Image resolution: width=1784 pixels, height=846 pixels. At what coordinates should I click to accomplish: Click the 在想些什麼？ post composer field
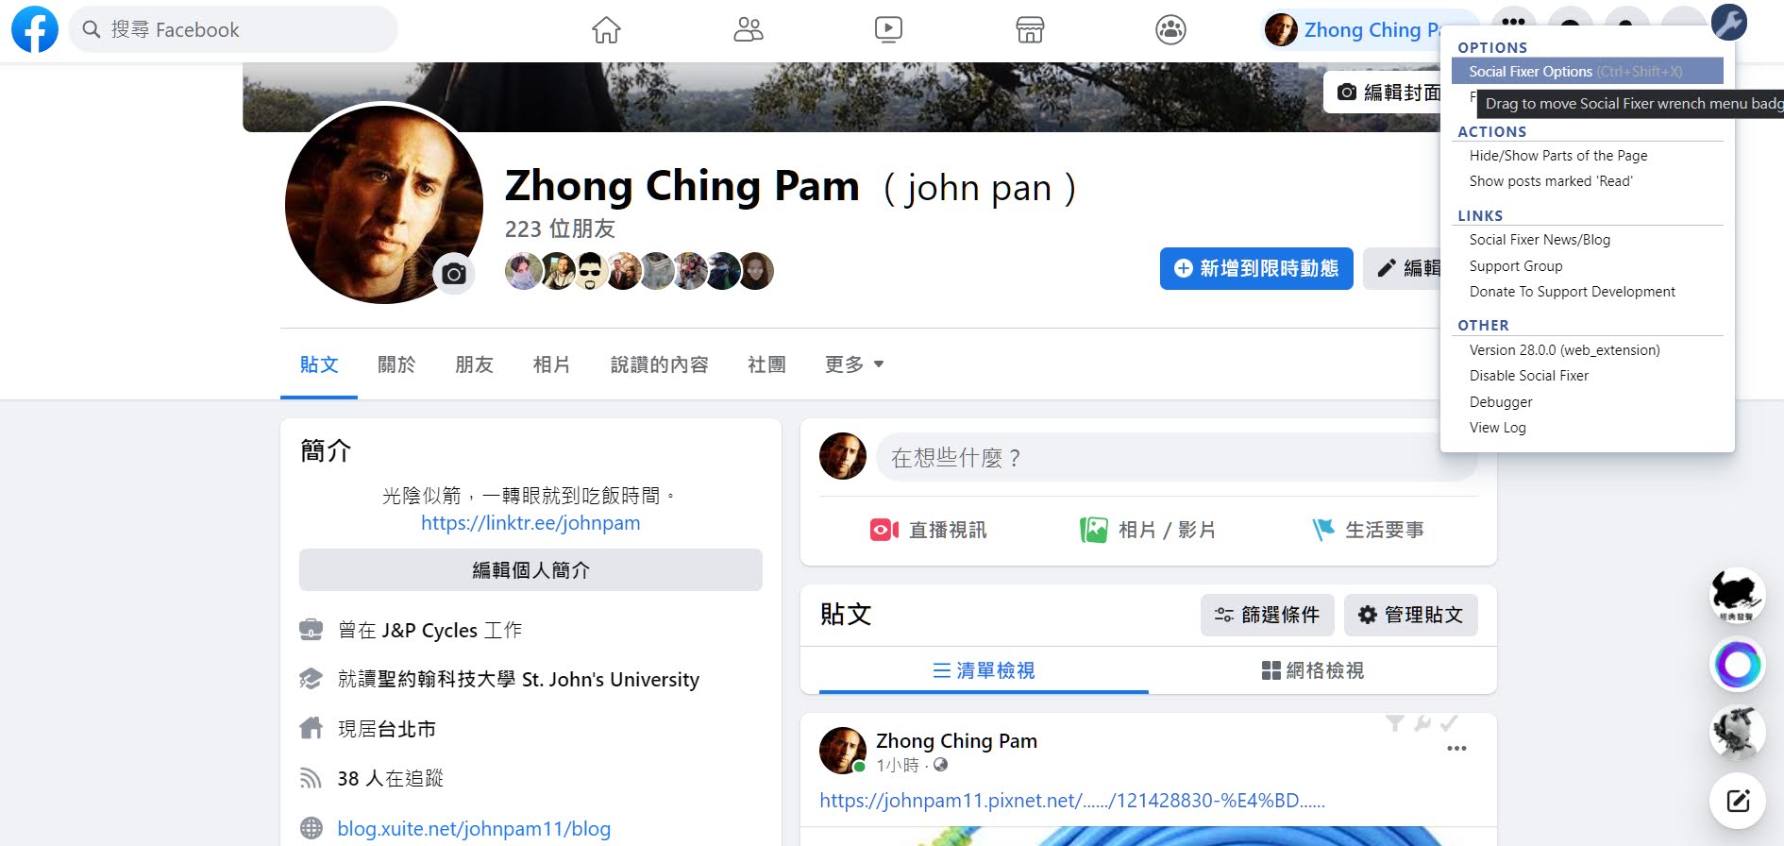tap(1176, 457)
